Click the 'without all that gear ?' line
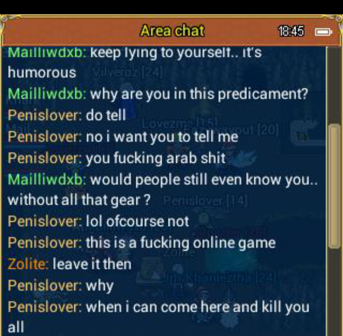343x336 pixels. [x=79, y=200]
